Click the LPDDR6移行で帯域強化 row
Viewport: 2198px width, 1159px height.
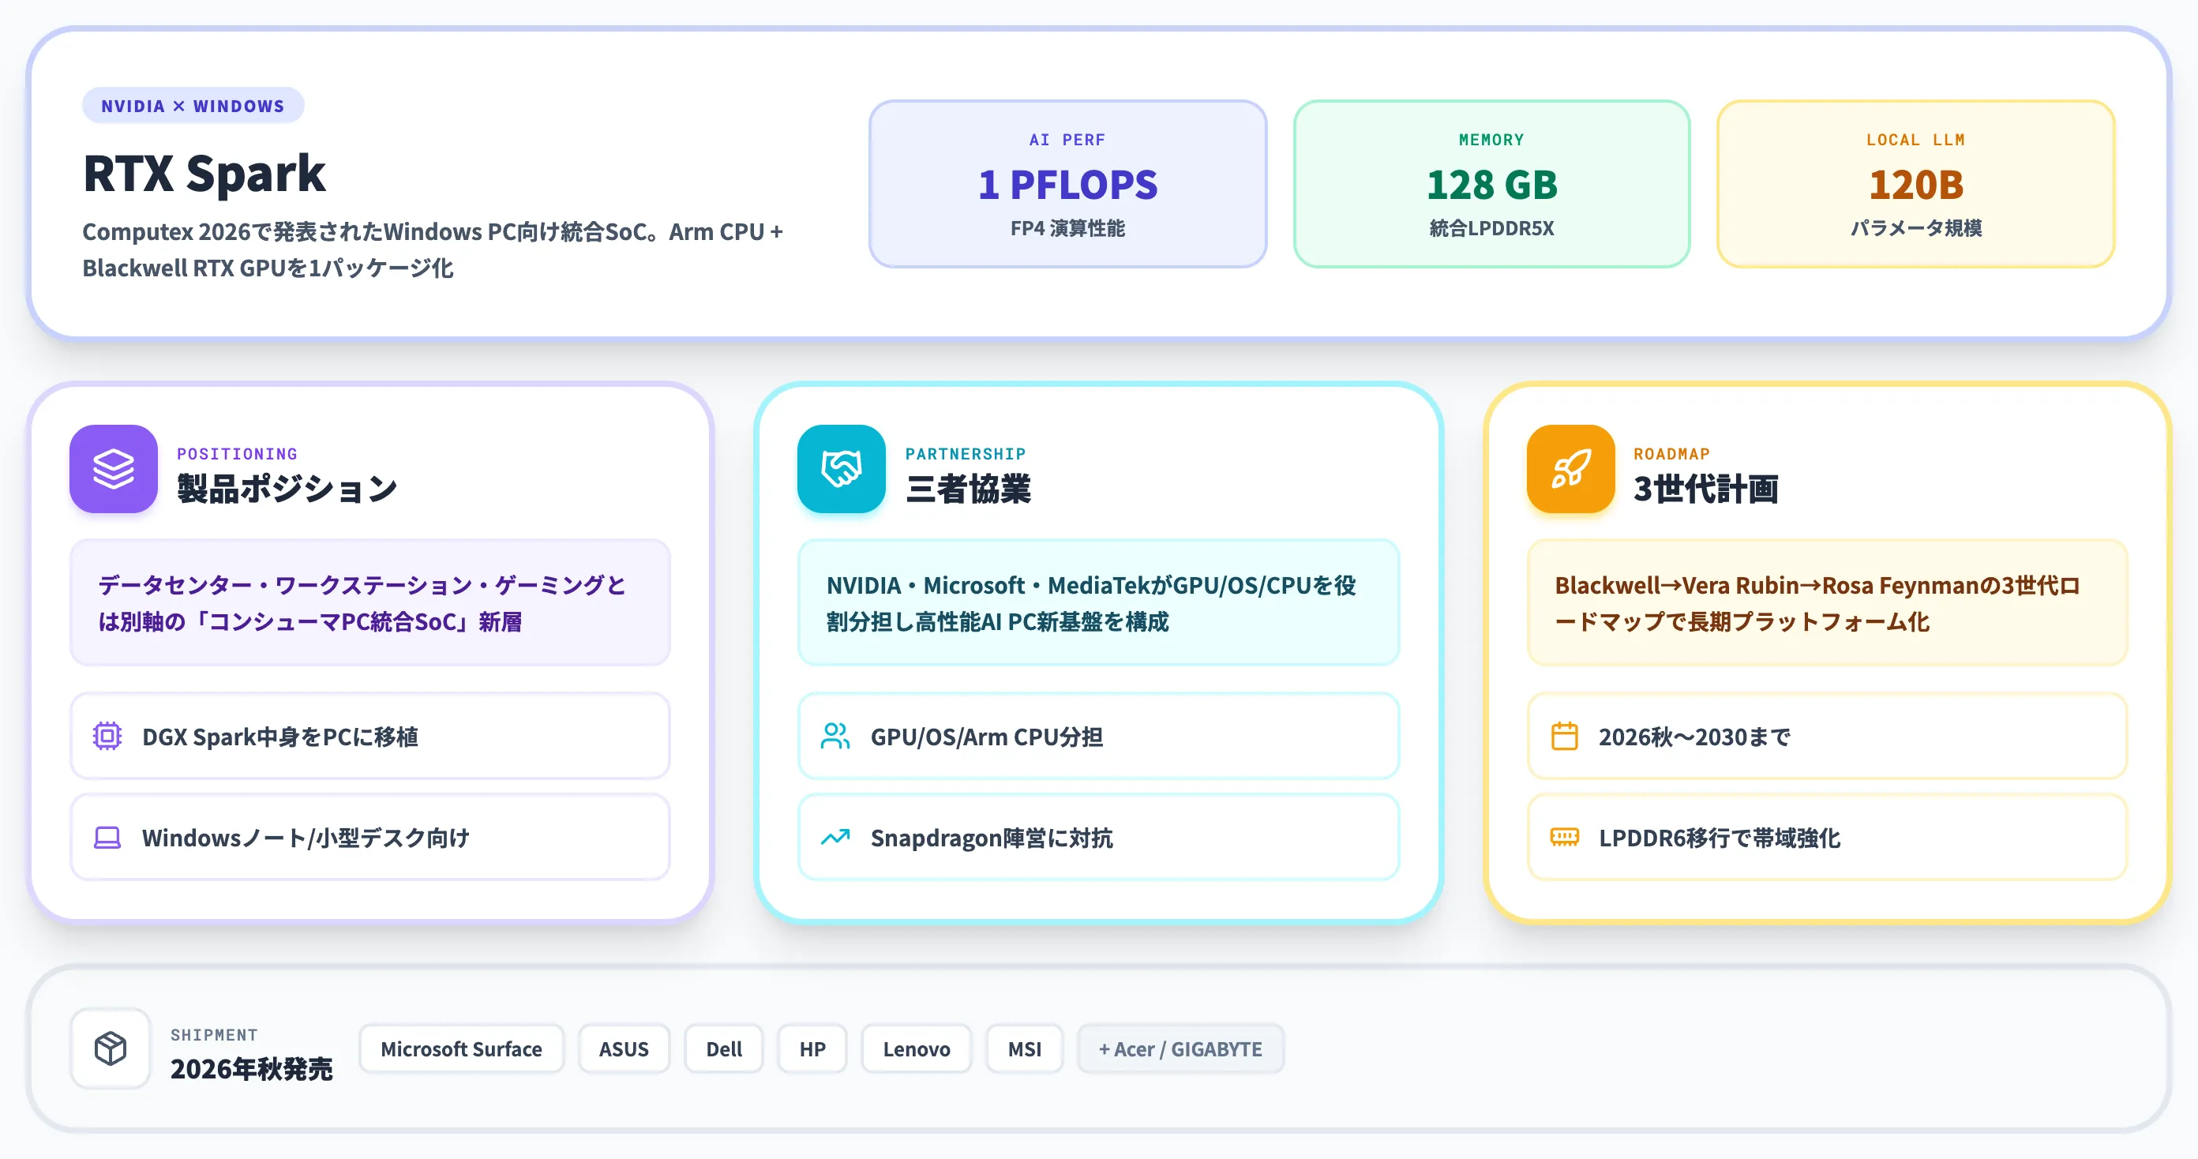(1828, 837)
